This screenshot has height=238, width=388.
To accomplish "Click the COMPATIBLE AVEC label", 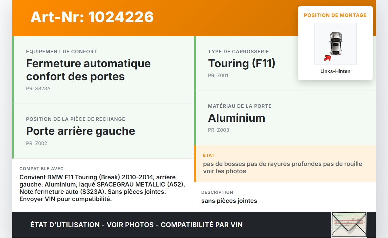I will [x=42, y=169].
